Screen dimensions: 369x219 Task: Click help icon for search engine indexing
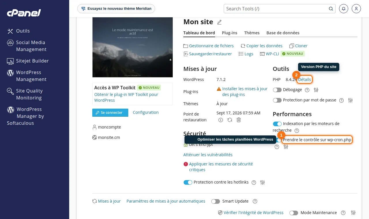[297, 131]
